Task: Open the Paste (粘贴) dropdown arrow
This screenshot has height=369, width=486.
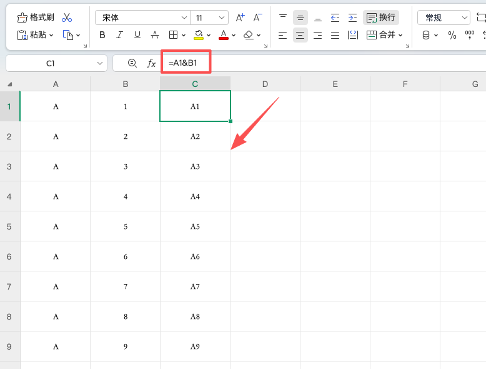Action: click(x=51, y=36)
